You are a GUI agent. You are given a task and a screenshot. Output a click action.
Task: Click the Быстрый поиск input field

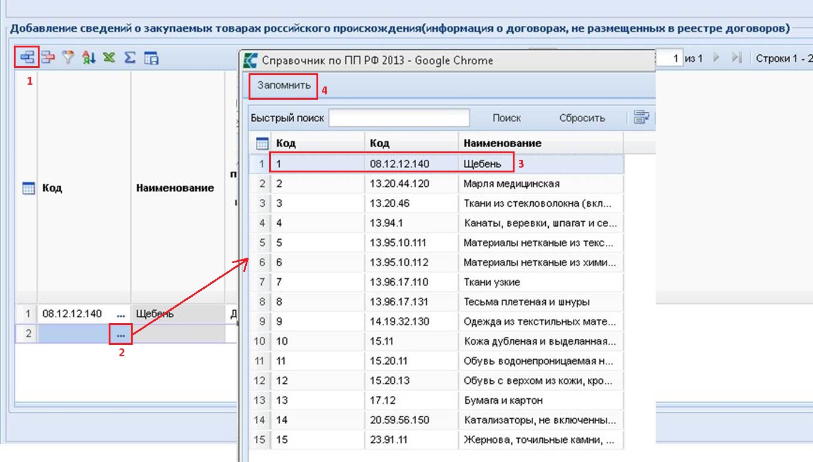coord(399,118)
